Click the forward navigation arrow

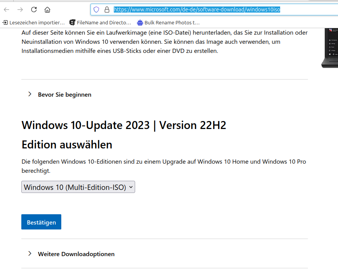click(x=20, y=10)
